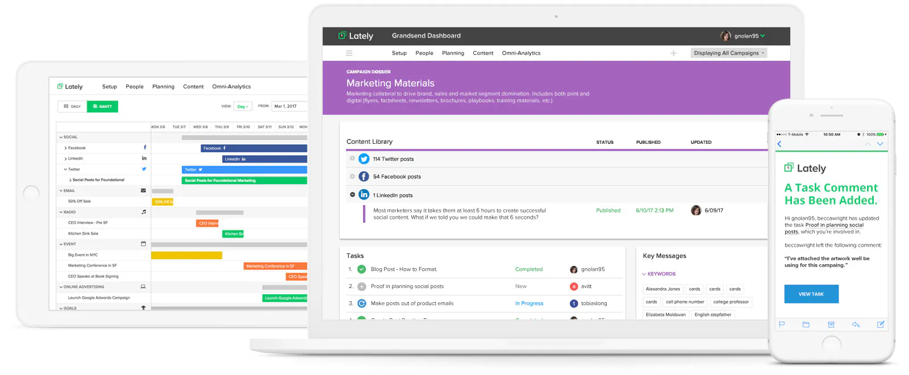This screenshot has height=375, width=909.
Task: Open Omni-Analytics on the tablet
Action: [231, 86]
